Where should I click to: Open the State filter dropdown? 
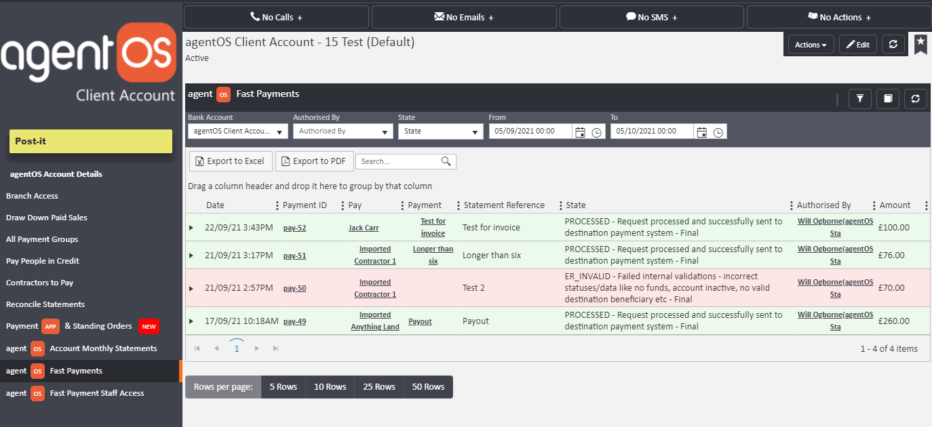click(x=440, y=131)
